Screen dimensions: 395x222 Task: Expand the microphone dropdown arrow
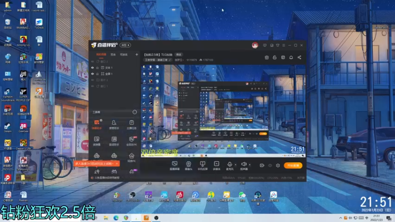tap(236, 165)
